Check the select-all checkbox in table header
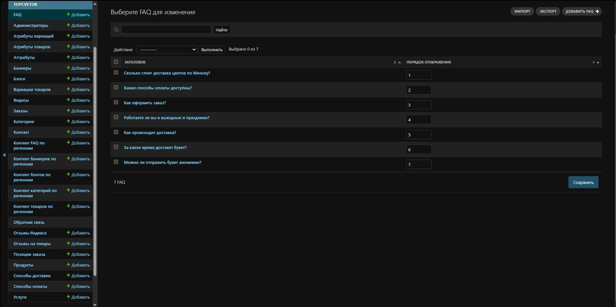This screenshot has height=307, width=616. (116, 62)
